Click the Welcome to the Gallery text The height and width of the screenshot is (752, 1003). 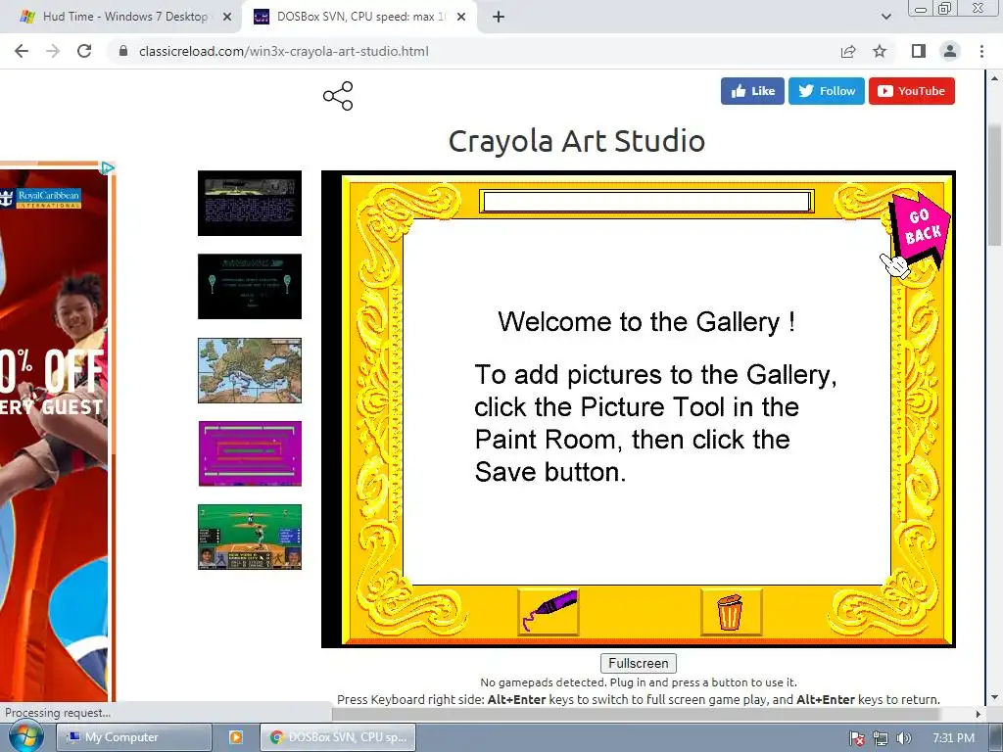(x=646, y=321)
